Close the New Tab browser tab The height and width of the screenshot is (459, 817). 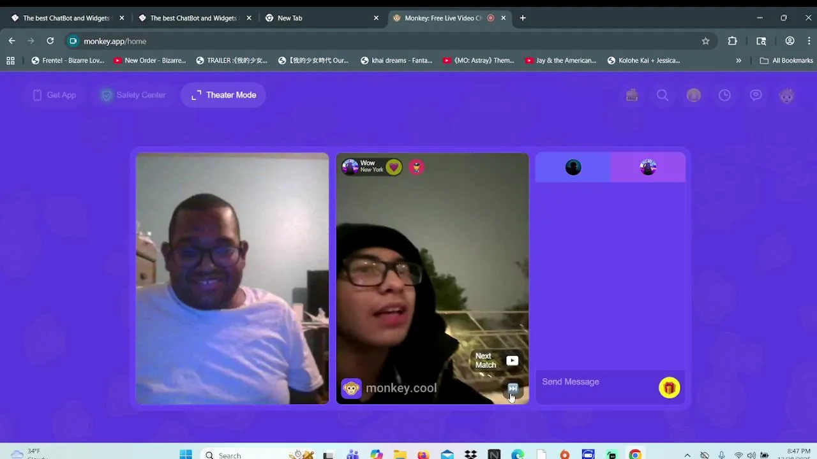(376, 18)
